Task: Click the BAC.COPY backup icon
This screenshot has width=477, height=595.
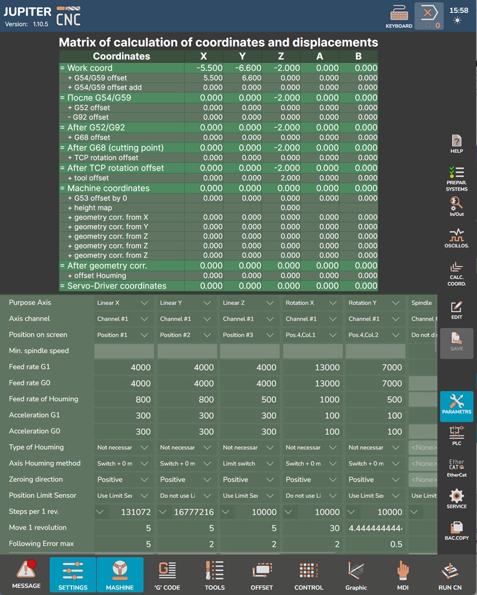Action: pos(457,530)
